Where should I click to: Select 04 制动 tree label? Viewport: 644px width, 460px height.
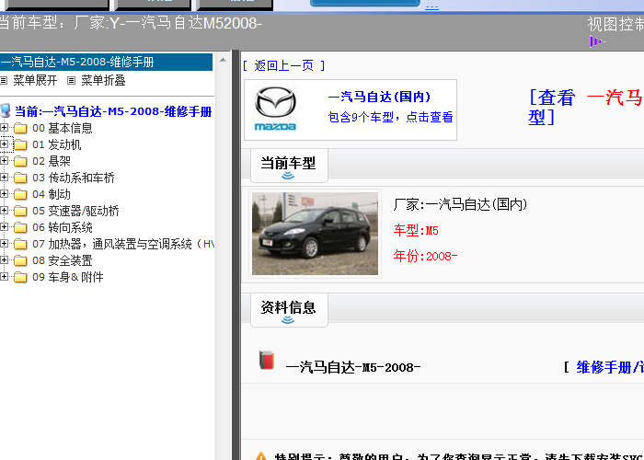click(x=52, y=194)
